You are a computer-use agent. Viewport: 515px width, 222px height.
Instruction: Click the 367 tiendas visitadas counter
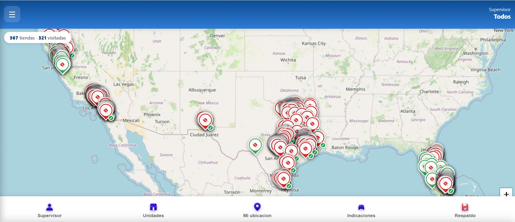tap(38, 38)
